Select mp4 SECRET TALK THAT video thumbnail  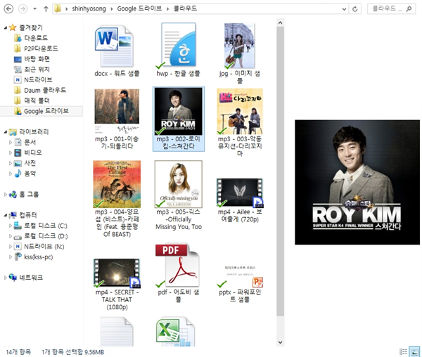[117, 273]
